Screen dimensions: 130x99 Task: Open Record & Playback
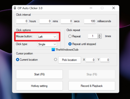pos(92,86)
